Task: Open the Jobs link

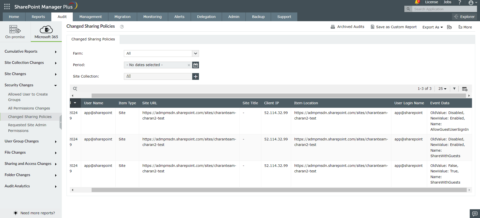Action: click(x=447, y=2)
